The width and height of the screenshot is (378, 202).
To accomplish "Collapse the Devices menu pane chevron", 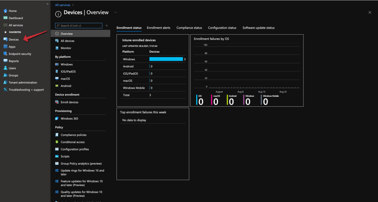I will (x=107, y=26).
